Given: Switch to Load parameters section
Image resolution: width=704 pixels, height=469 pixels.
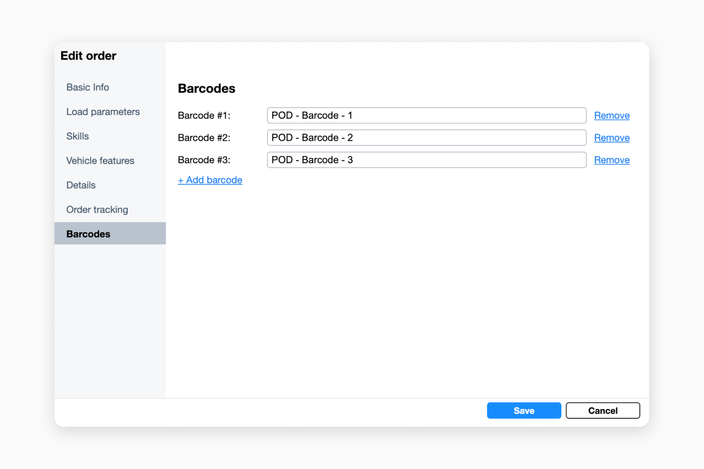Looking at the screenshot, I should pyautogui.click(x=103, y=112).
